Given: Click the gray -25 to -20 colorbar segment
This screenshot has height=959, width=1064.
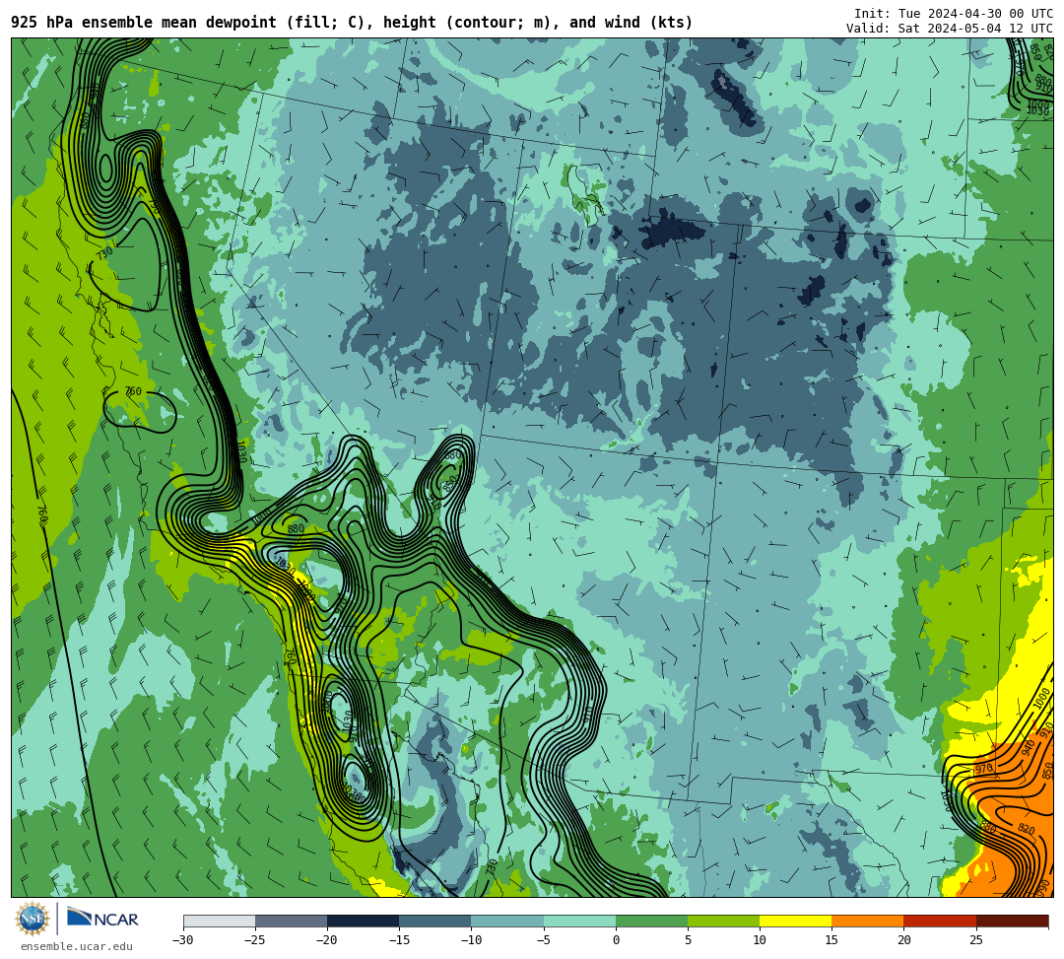Looking at the screenshot, I should point(291,921).
